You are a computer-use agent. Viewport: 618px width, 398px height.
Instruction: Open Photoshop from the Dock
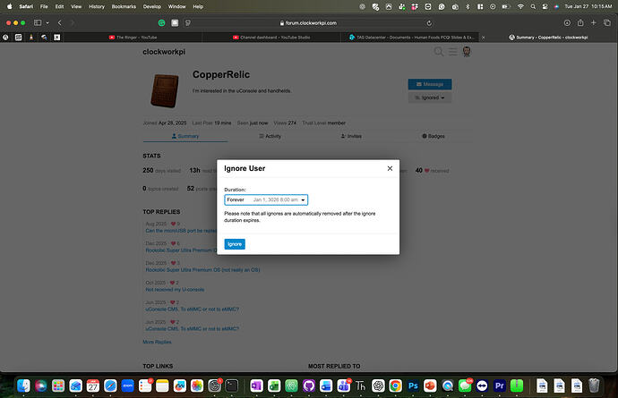(x=413, y=385)
